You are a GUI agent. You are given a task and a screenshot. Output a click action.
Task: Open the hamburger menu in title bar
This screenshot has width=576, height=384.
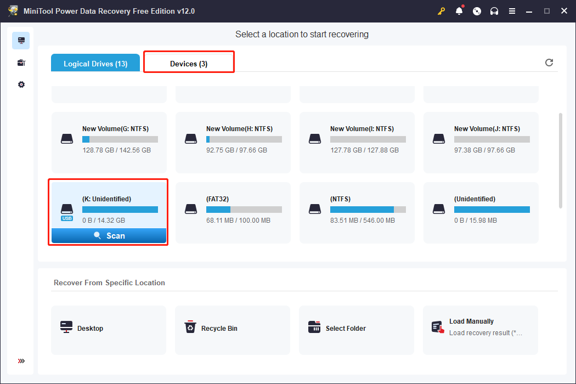512,11
